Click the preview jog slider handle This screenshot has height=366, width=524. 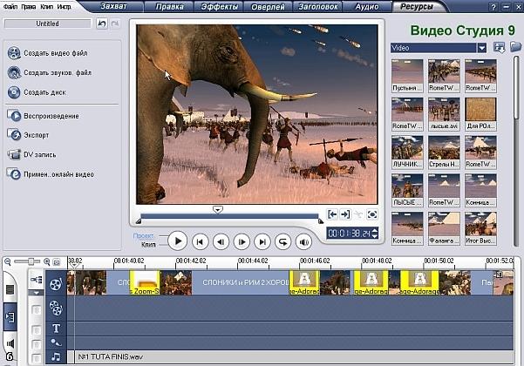[x=218, y=210]
